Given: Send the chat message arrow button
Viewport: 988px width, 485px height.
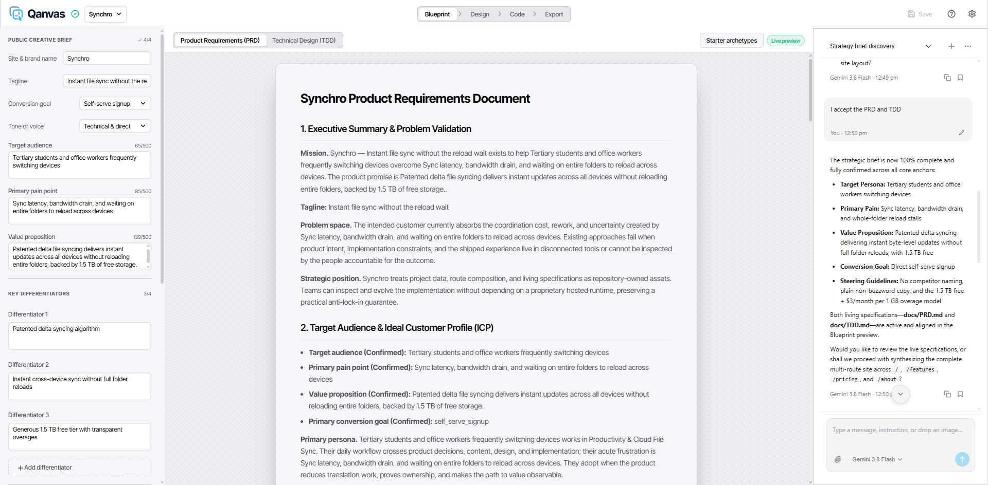Looking at the screenshot, I should click(962, 459).
